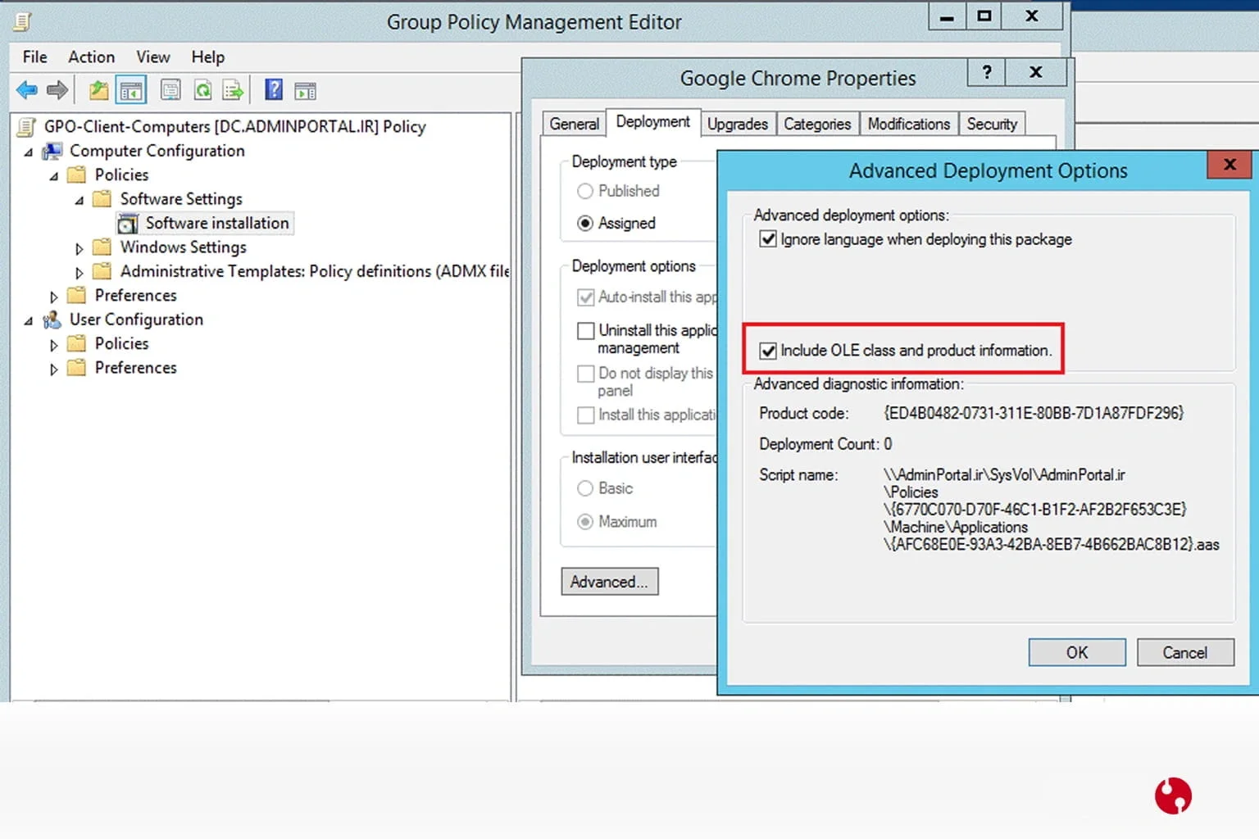Open the View menu
The image size is (1259, 839).
tap(153, 57)
